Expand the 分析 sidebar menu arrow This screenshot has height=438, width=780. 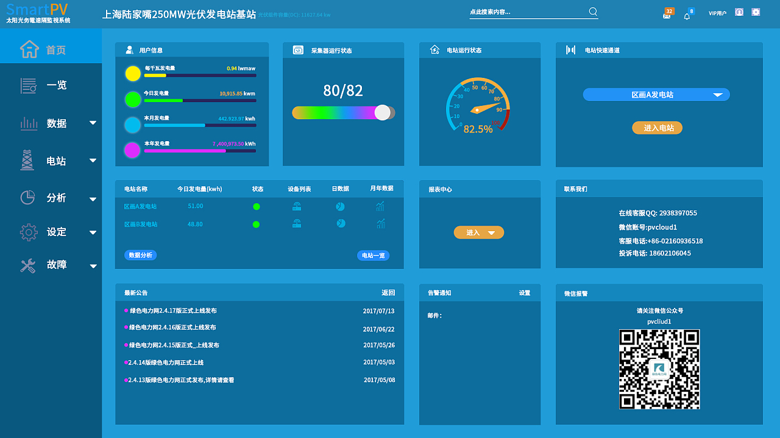coord(93,199)
